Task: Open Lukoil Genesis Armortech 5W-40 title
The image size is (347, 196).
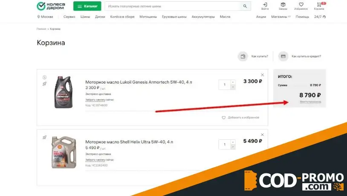Action: (x=139, y=82)
